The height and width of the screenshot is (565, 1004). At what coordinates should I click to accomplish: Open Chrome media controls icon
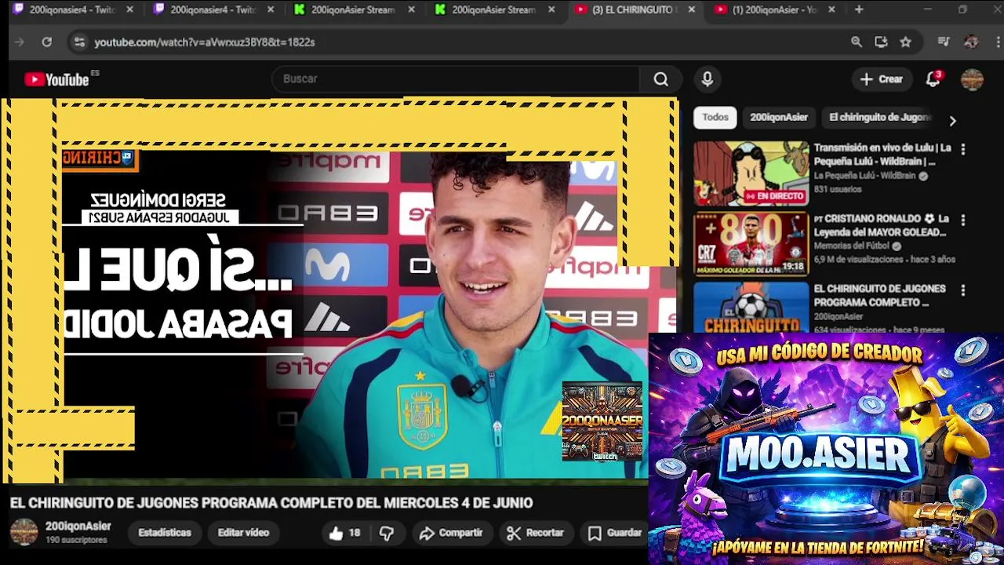click(x=944, y=42)
